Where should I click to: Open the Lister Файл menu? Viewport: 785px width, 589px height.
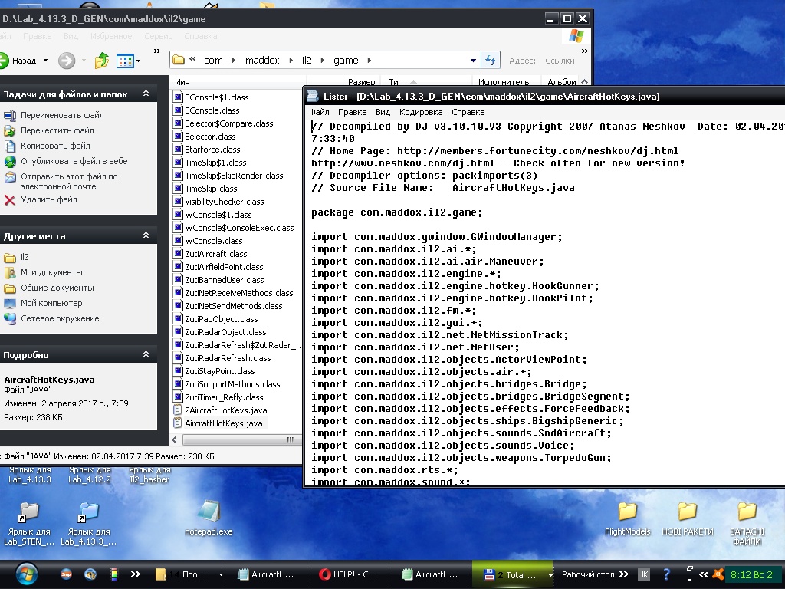pyautogui.click(x=319, y=112)
